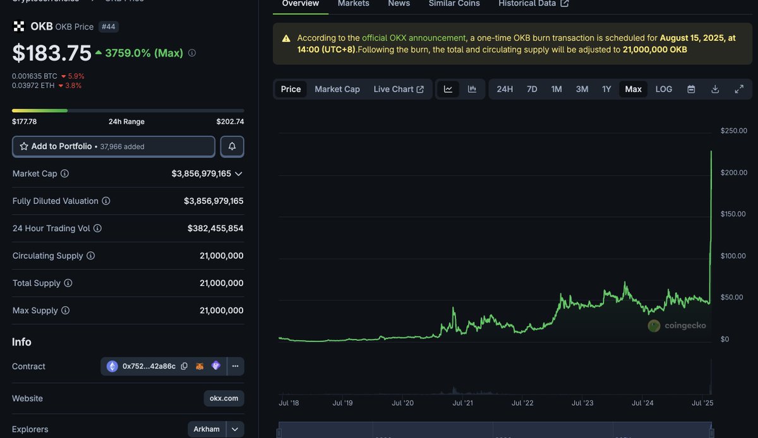The height and width of the screenshot is (438, 758).
Task: Select the Price chart toggle
Action: (x=291, y=89)
